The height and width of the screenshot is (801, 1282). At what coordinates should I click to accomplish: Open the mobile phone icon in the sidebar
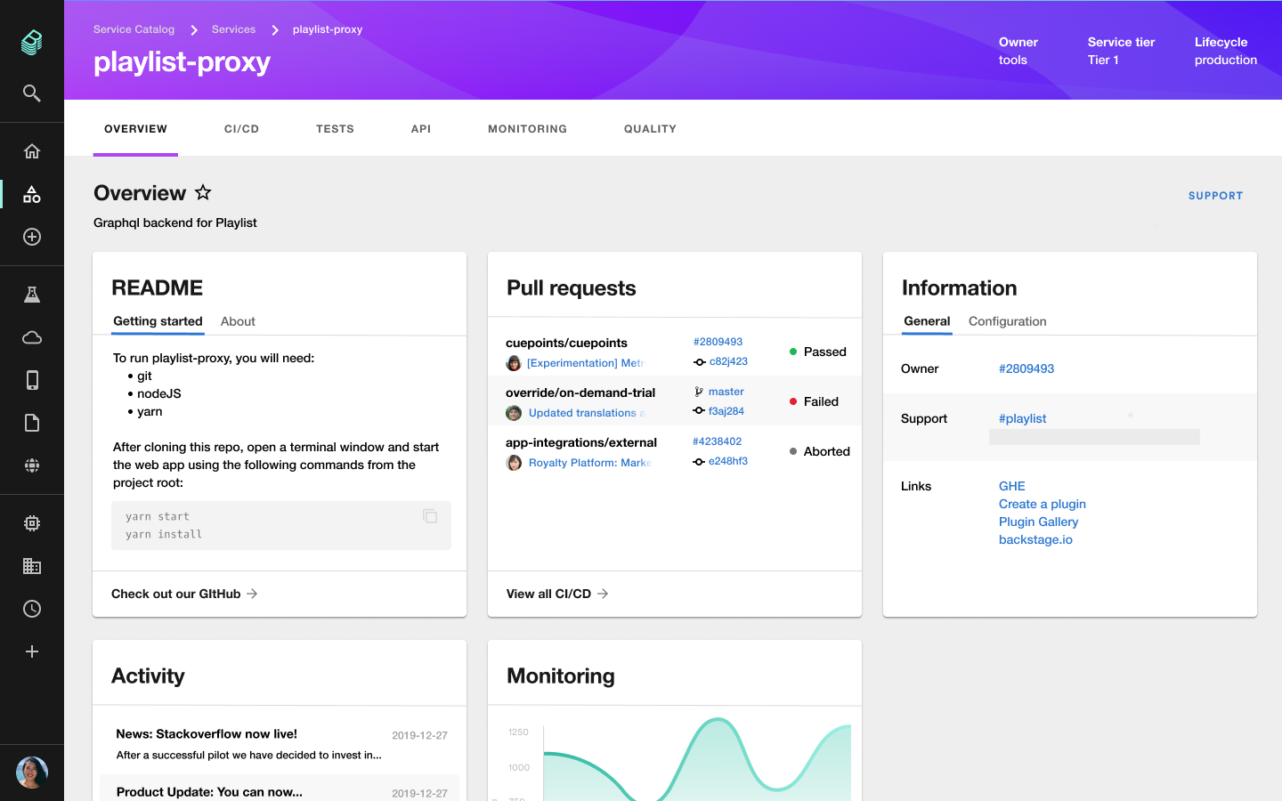pyautogui.click(x=32, y=380)
